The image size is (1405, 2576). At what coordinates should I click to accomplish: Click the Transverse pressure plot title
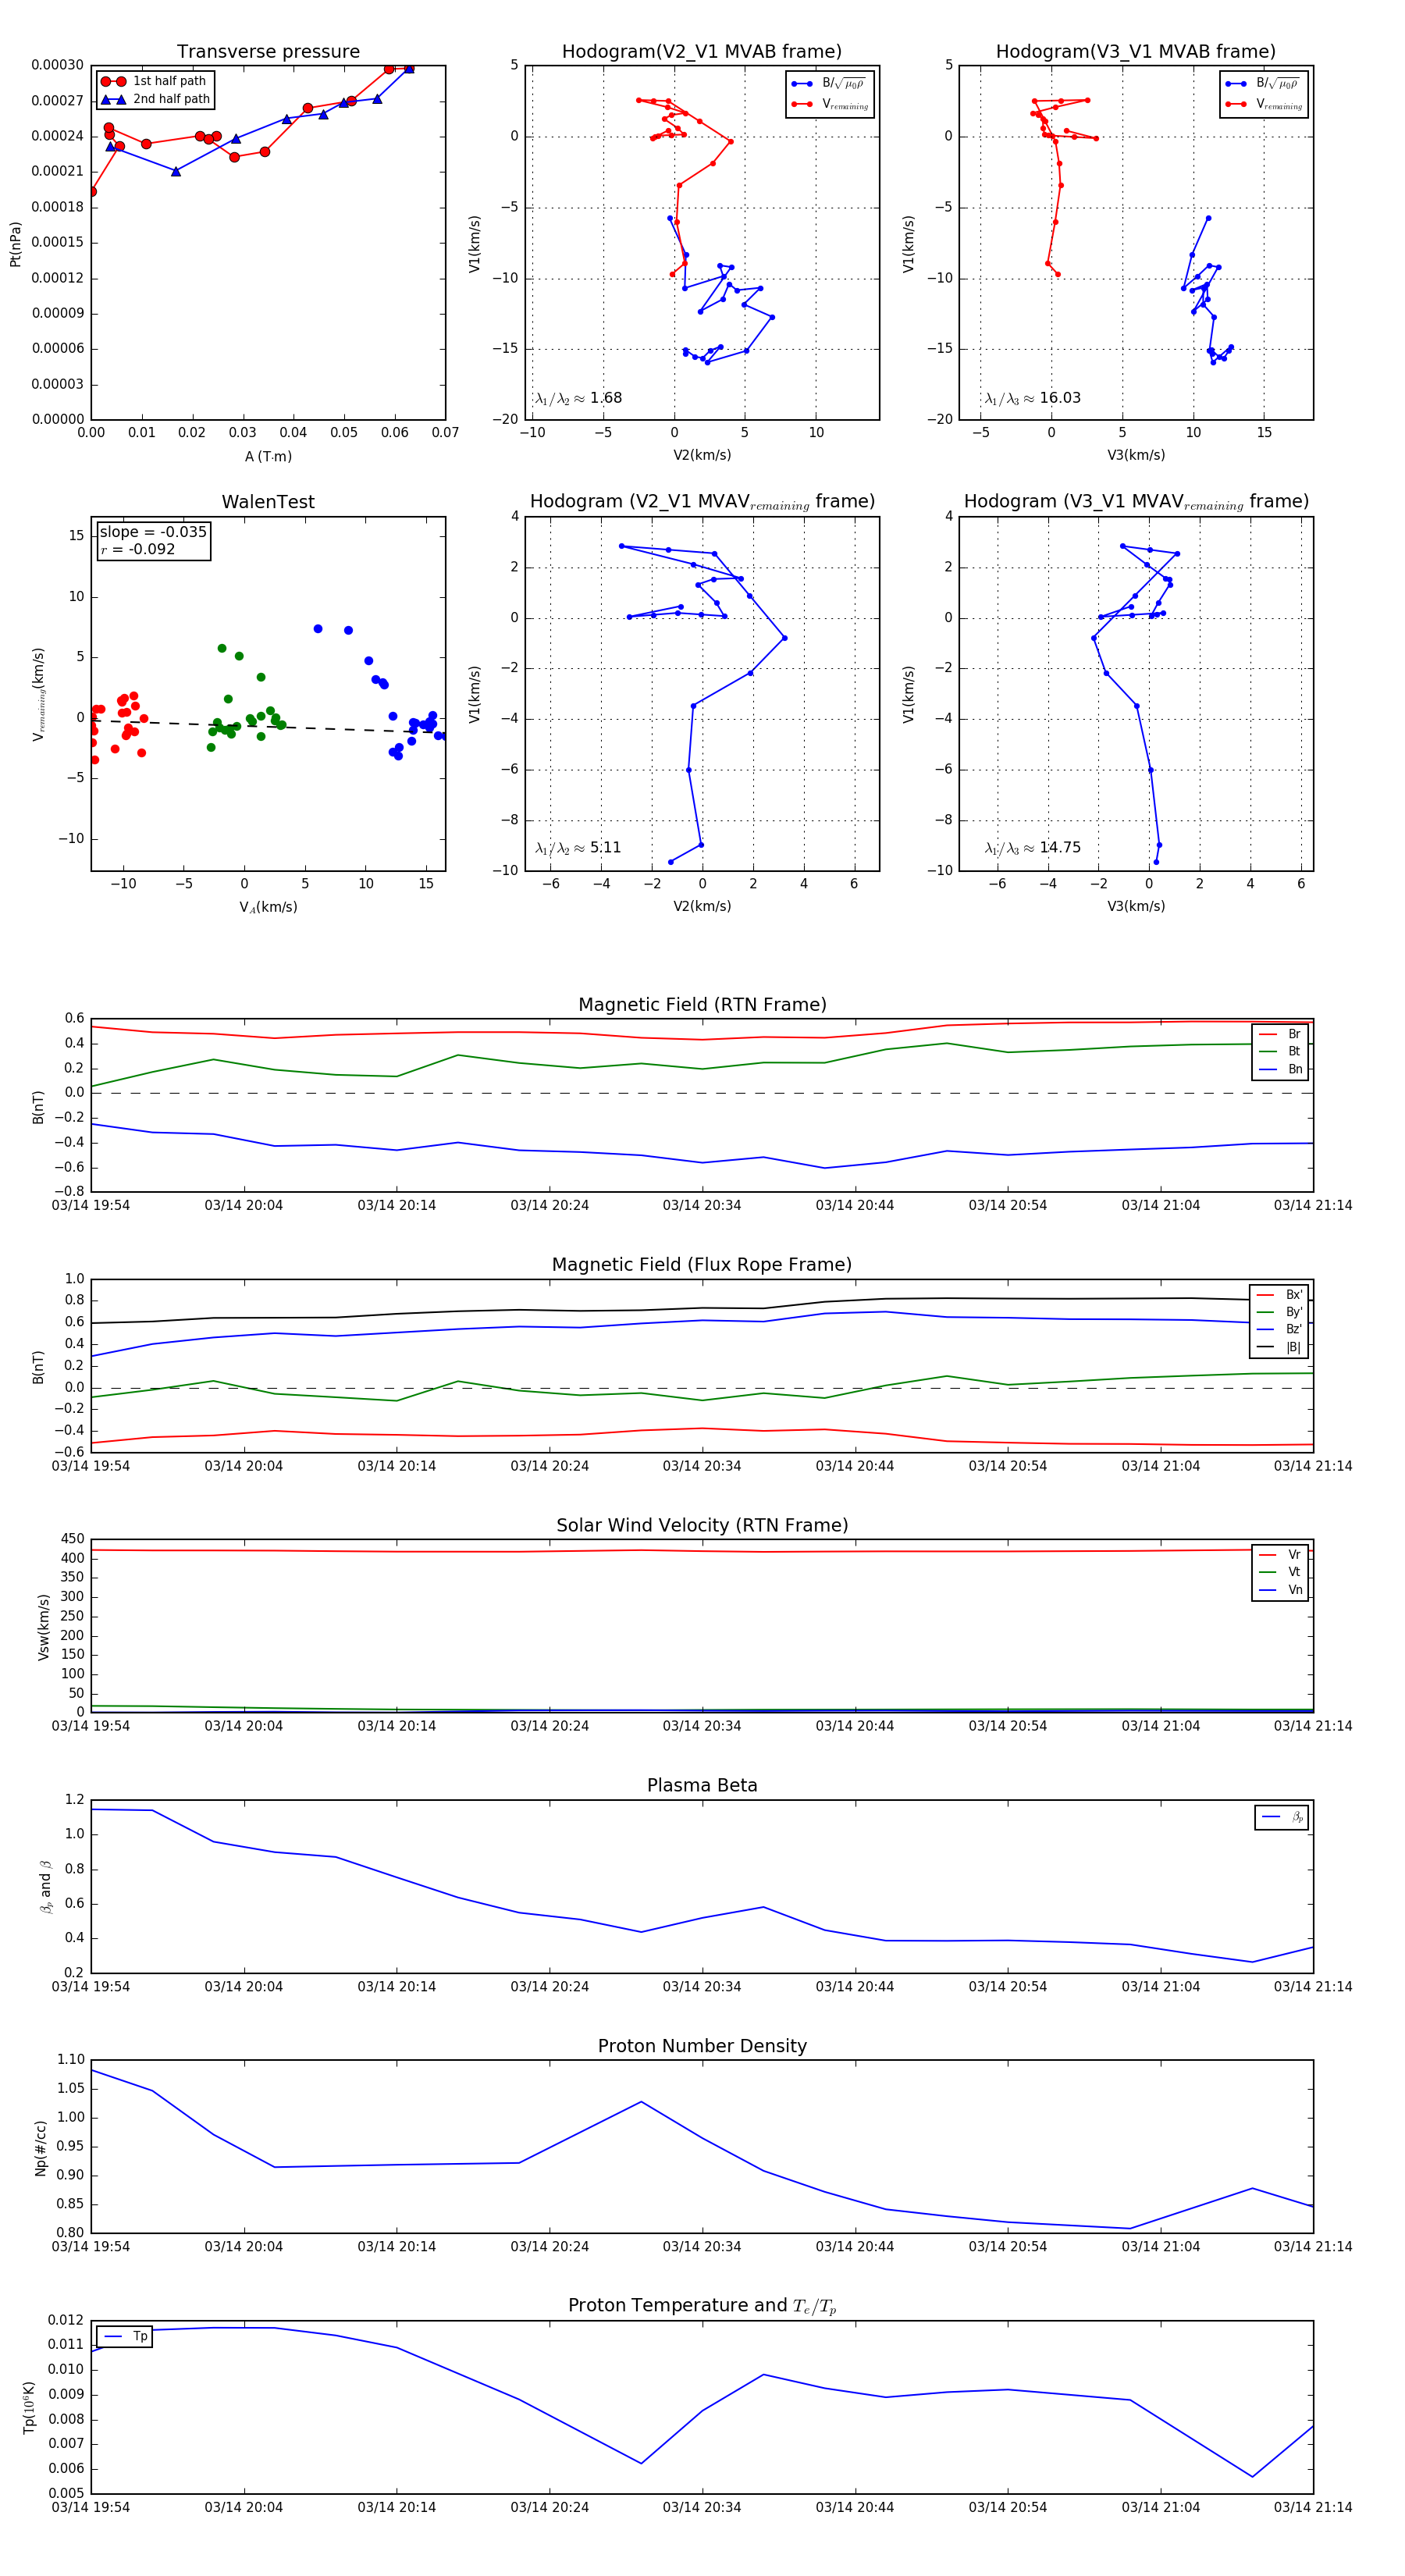pyautogui.click(x=268, y=52)
